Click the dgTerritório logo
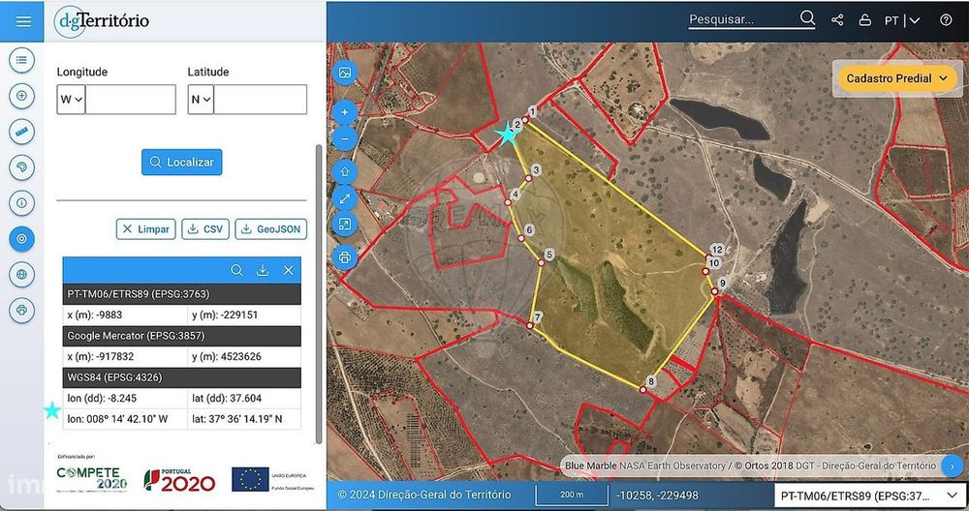 point(102,21)
